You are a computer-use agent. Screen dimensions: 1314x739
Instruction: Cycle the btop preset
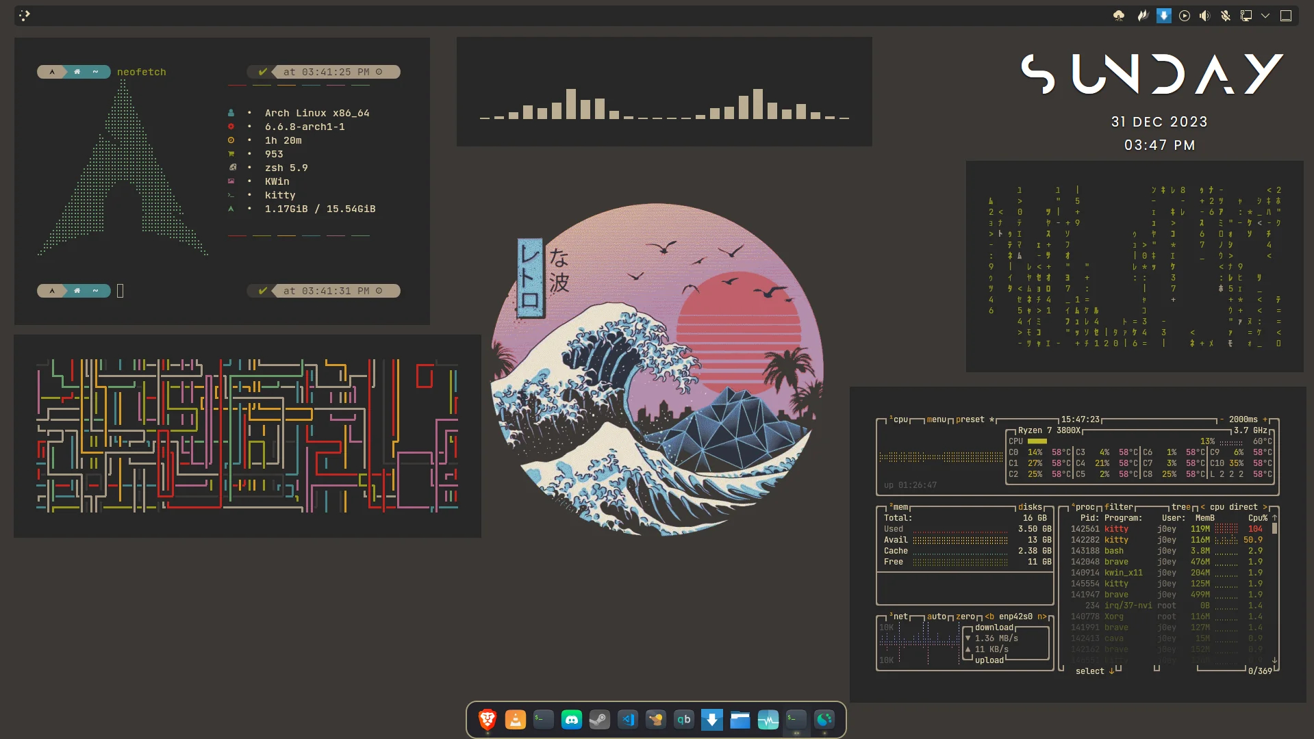[x=975, y=419]
